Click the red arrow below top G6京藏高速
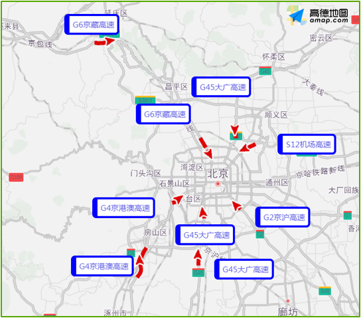 pos(105,41)
